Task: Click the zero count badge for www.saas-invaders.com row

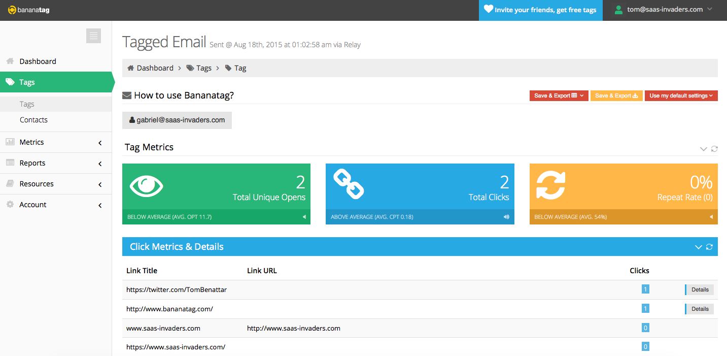Action: pyautogui.click(x=645, y=328)
